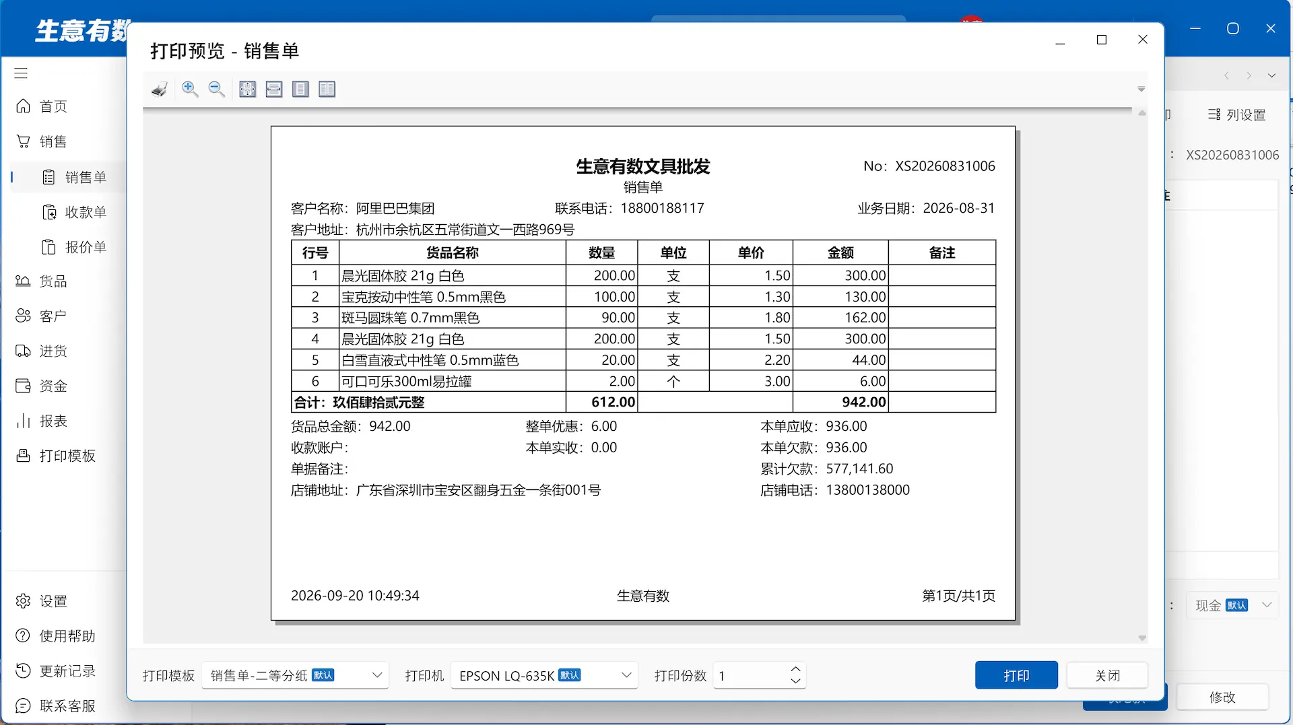The width and height of the screenshot is (1293, 725).
Task: Click the 打印份数 input field
Action: 750,675
